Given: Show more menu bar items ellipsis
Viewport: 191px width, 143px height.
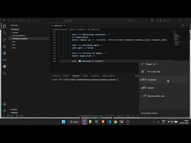Looking at the screenshot, I should pyautogui.click(x=44, y=21).
